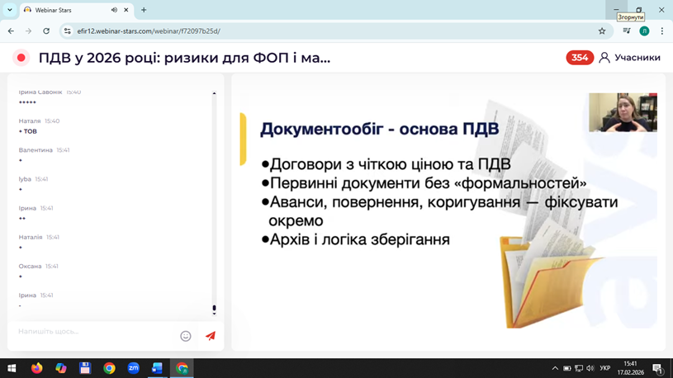
Task: Open the emoji picker in chat
Action: point(186,336)
